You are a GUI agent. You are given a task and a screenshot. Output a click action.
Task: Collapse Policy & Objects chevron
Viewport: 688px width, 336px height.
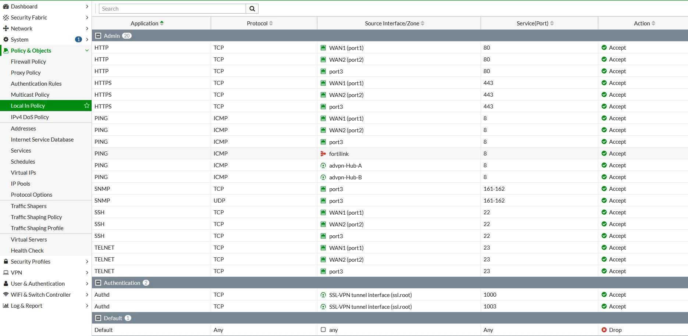87,50
